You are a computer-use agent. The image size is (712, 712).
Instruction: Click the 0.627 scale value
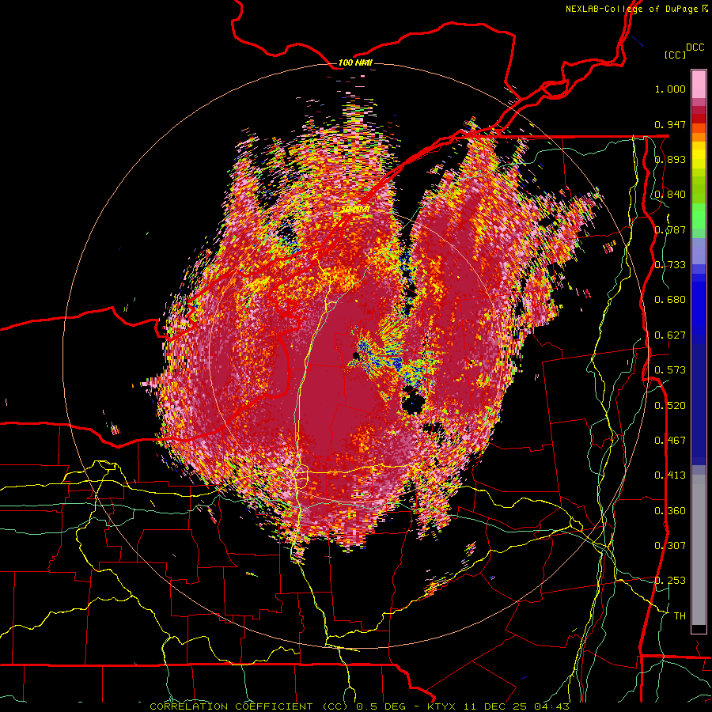[670, 335]
